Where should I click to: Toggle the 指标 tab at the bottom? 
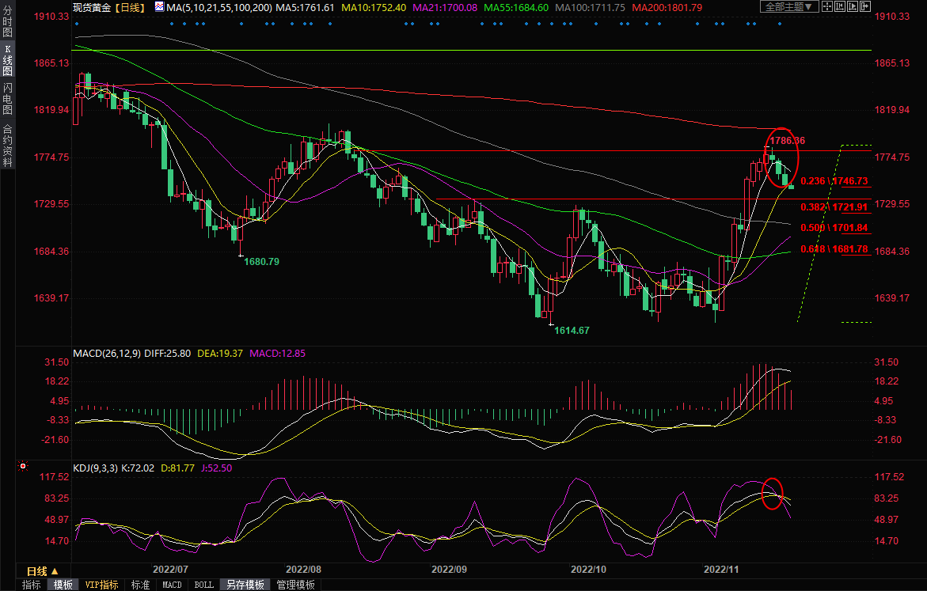[x=32, y=585]
